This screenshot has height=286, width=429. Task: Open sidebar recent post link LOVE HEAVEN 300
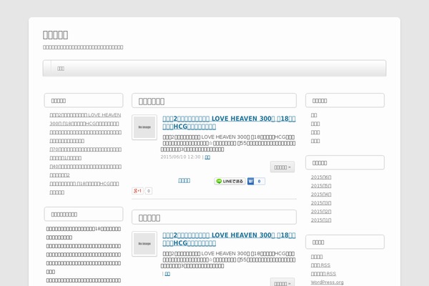pyautogui.click(x=85, y=119)
